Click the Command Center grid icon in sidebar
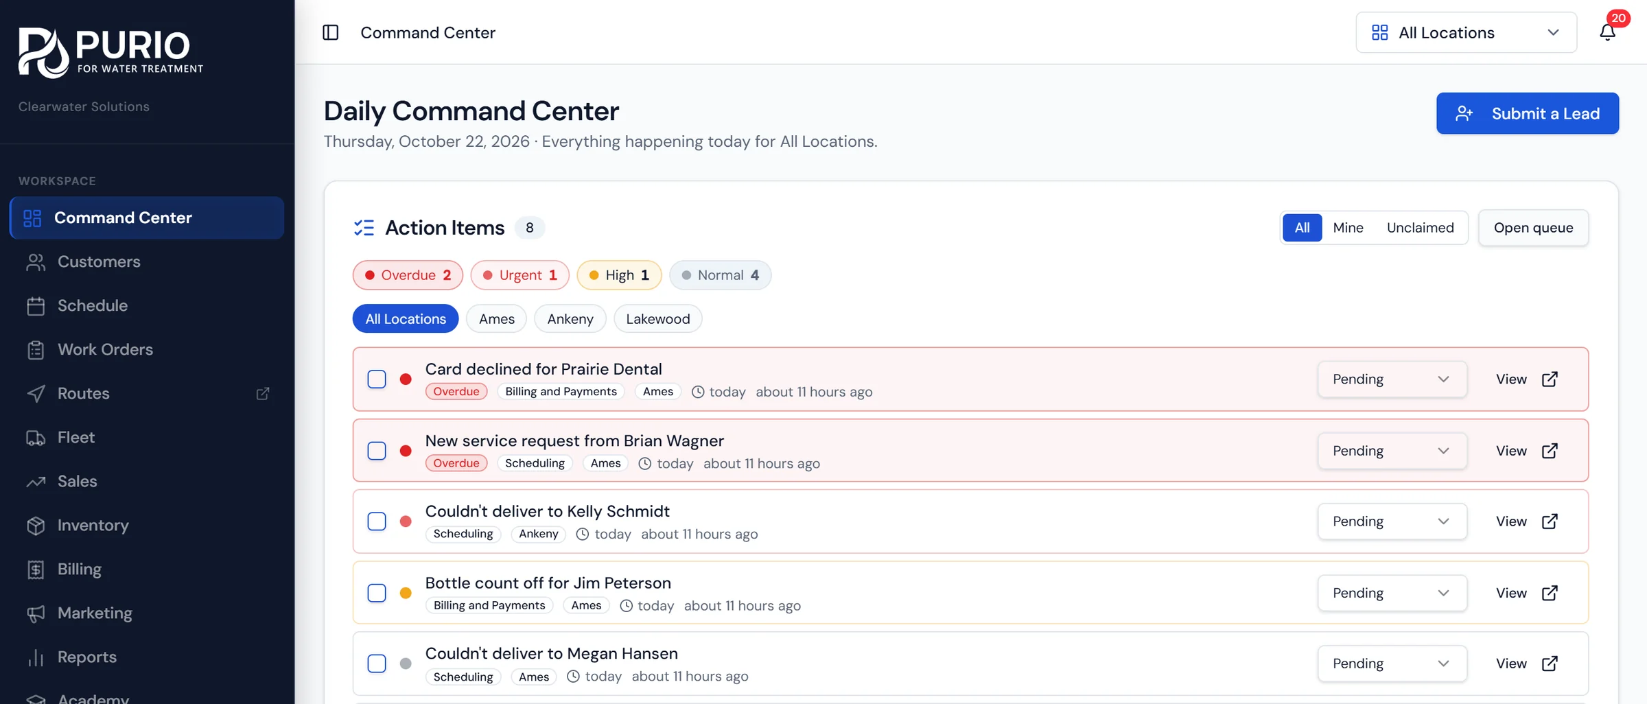Screen dimensions: 1647x704 click(32, 218)
